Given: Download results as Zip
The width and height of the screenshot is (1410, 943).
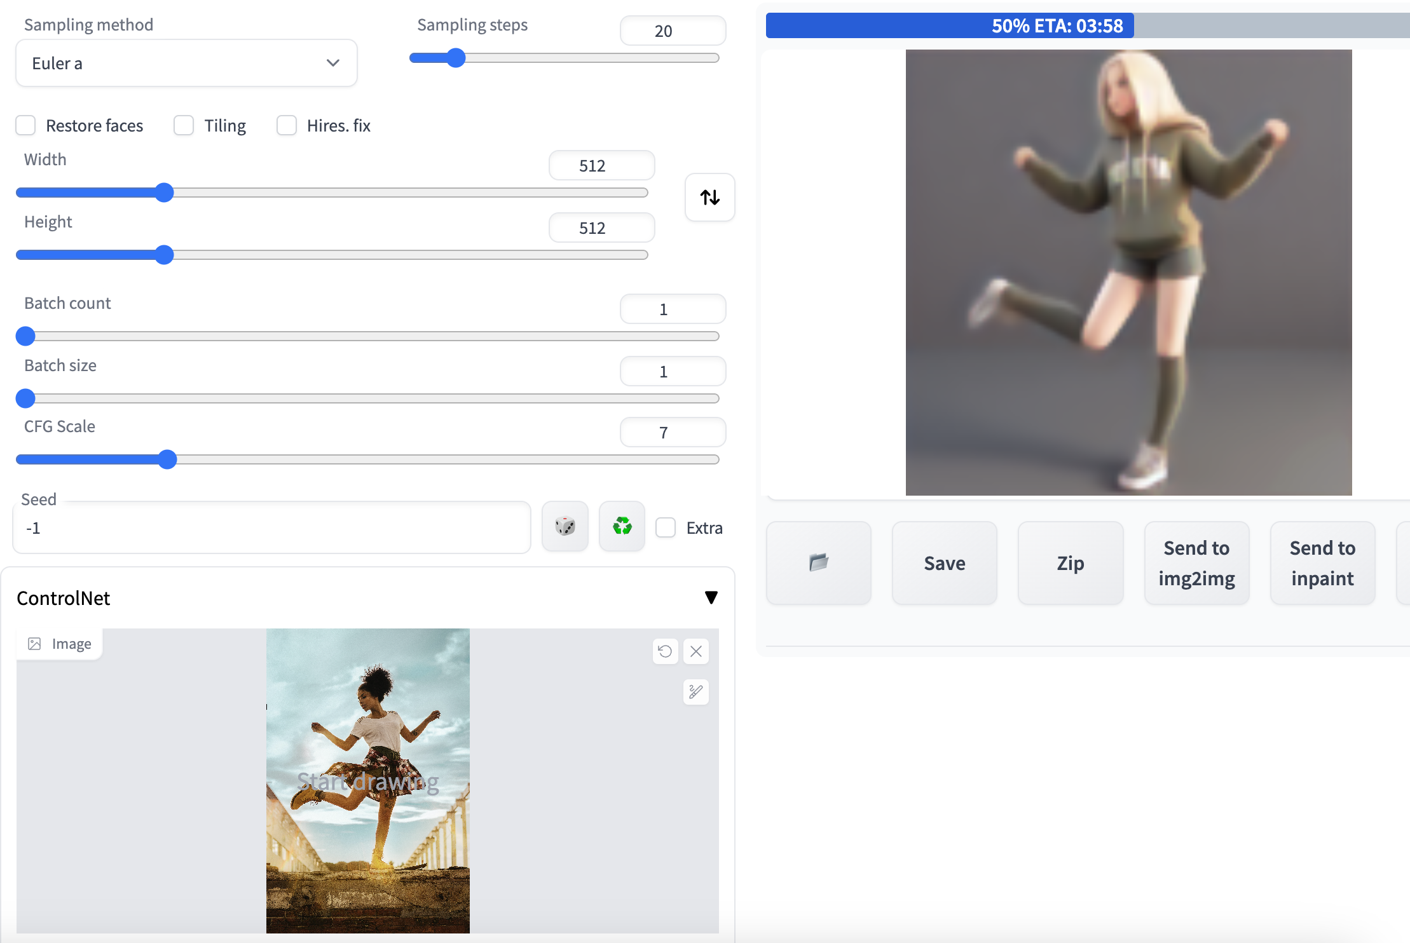Looking at the screenshot, I should [1070, 562].
